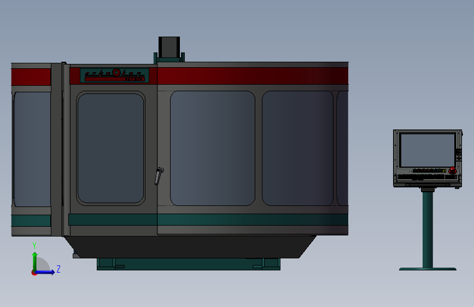Select the motor block on top of the machine
The image size is (474, 307).
coord(169,48)
